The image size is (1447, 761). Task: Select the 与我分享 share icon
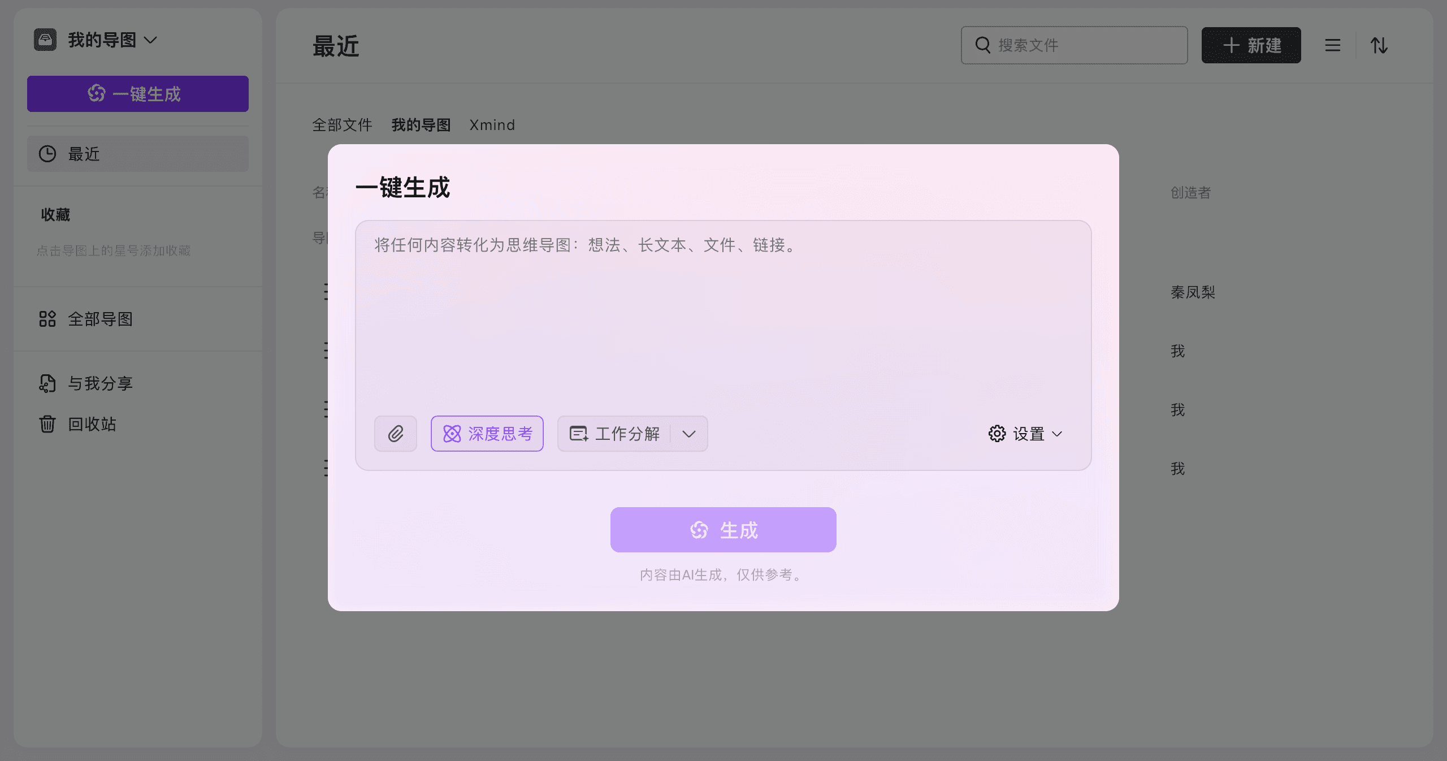[x=47, y=383]
